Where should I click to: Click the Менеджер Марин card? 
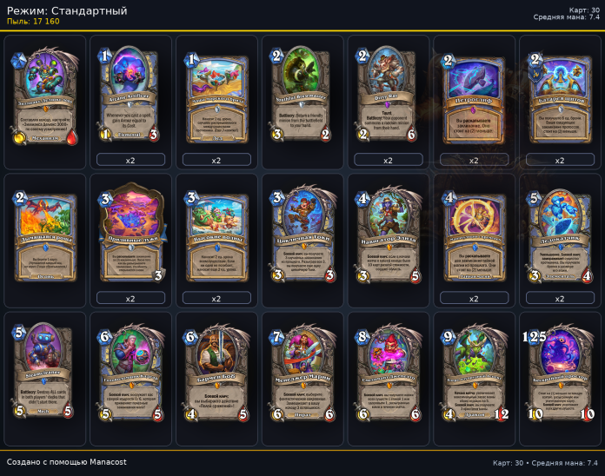(302, 374)
